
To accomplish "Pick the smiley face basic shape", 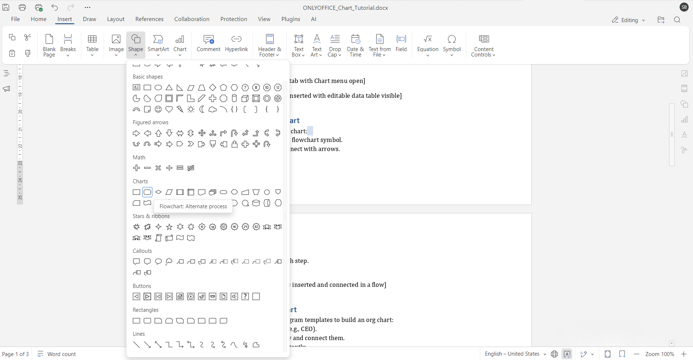I will pyautogui.click(x=158, y=109).
